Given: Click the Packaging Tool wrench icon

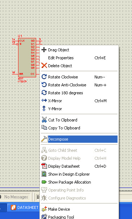Looking at the screenshot, I should (44, 216).
